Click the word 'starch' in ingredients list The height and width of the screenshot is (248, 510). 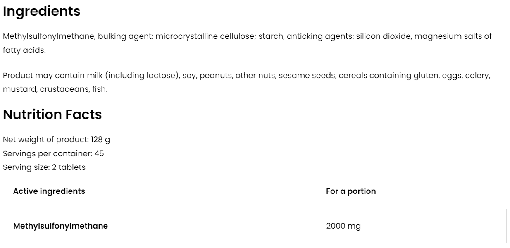(x=271, y=36)
